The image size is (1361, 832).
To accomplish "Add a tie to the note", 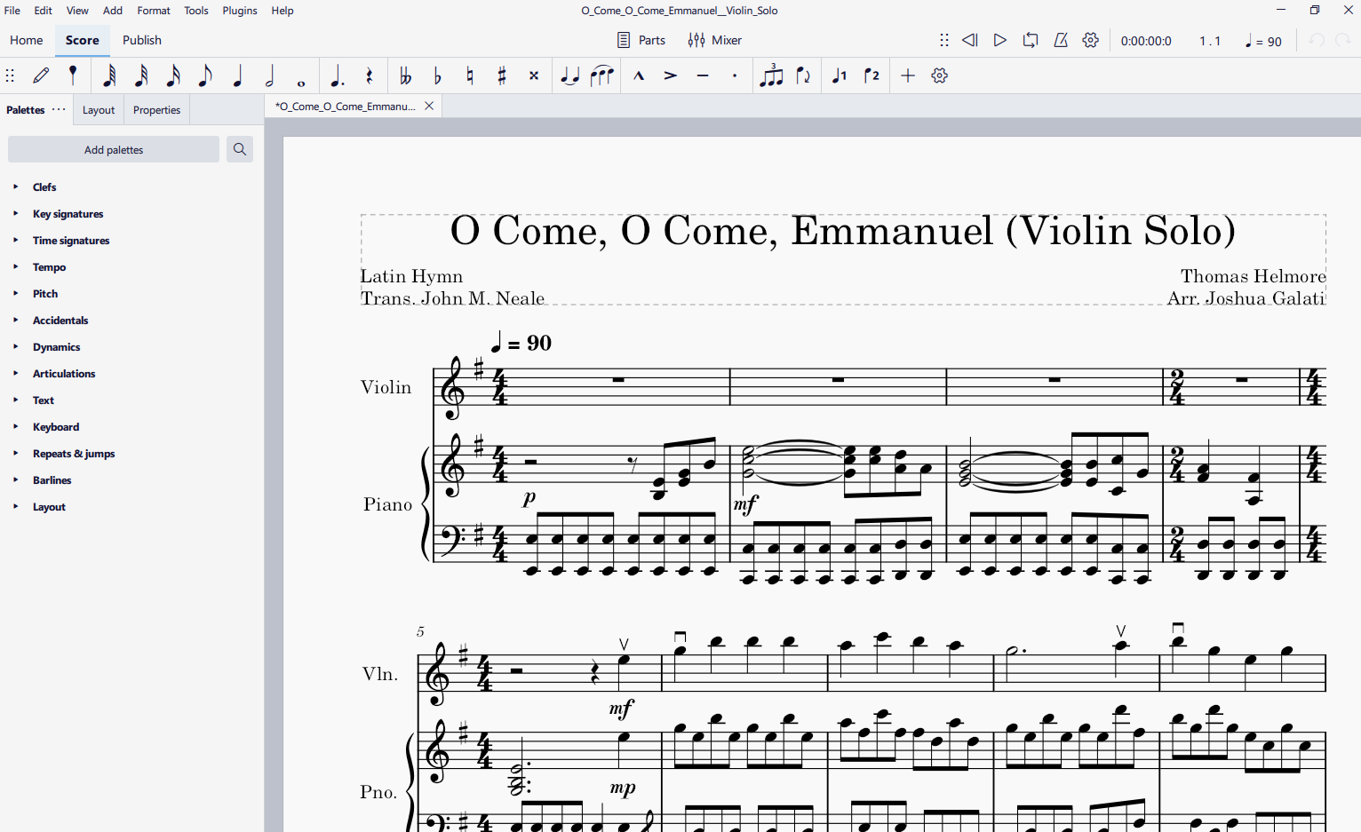I will [x=570, y=75].
